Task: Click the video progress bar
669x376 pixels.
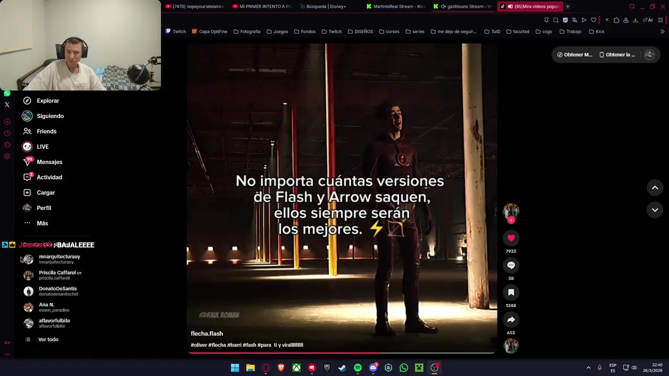Action: pos(342,353)
